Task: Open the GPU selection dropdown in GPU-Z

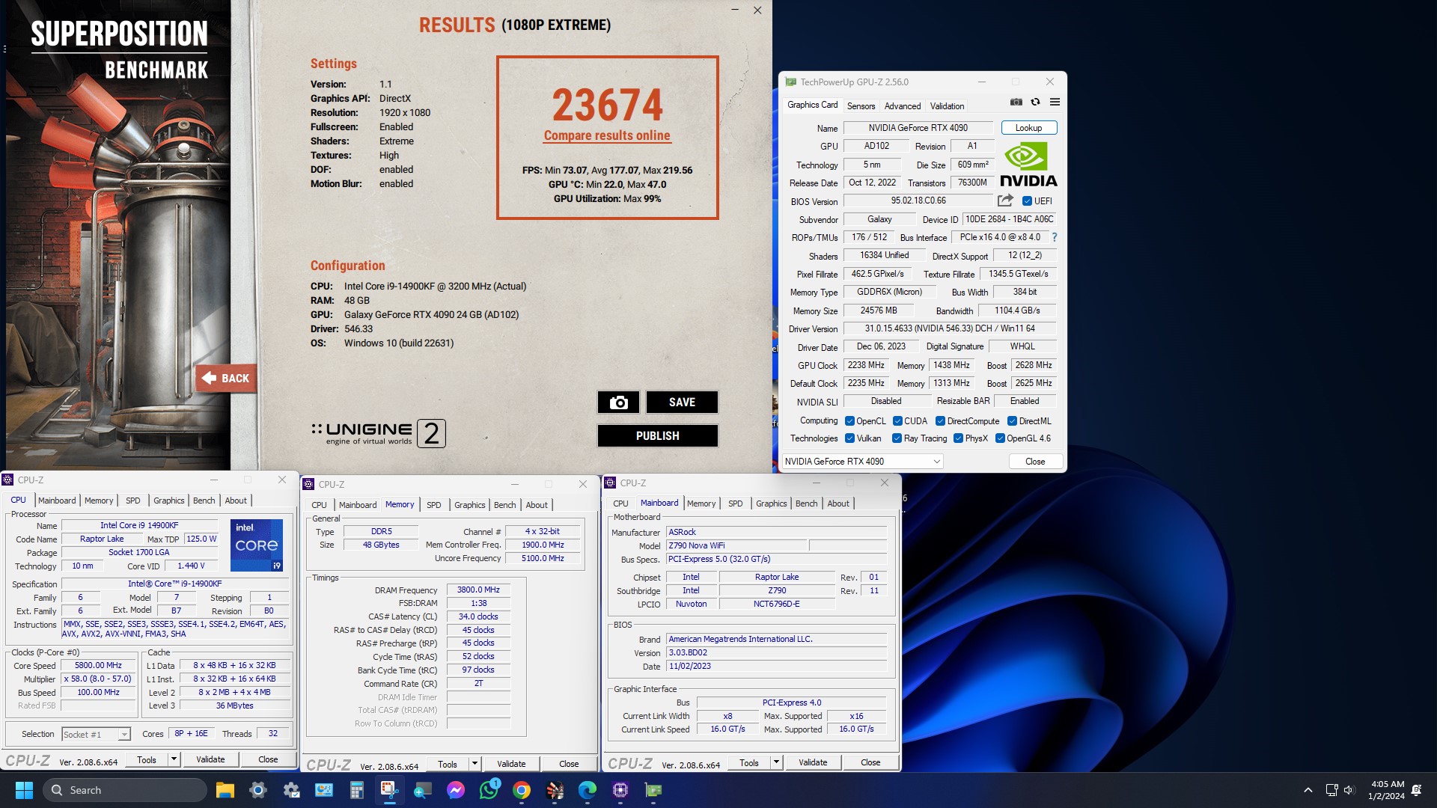Action: click(862, 462)
